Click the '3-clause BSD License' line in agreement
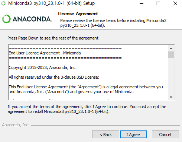This screenshot has width=182, height=142. (x=54, y=77)
